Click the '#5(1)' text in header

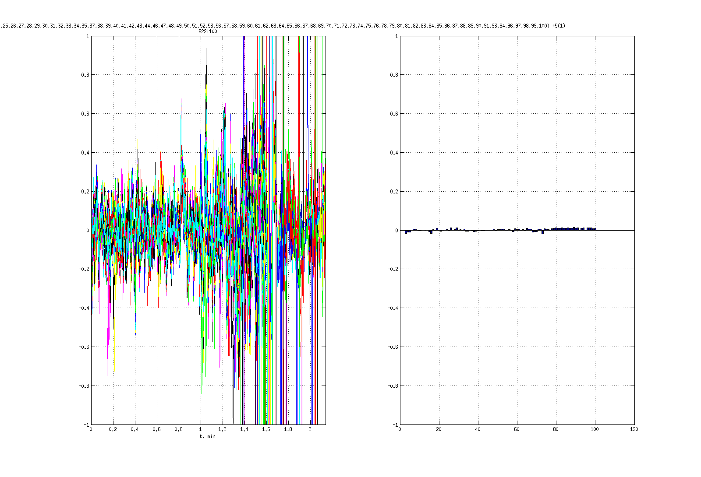click(x=559, y=26)
